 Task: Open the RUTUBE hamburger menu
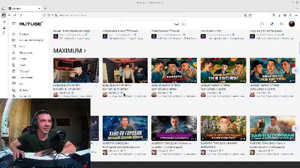[x=14, y=24]
